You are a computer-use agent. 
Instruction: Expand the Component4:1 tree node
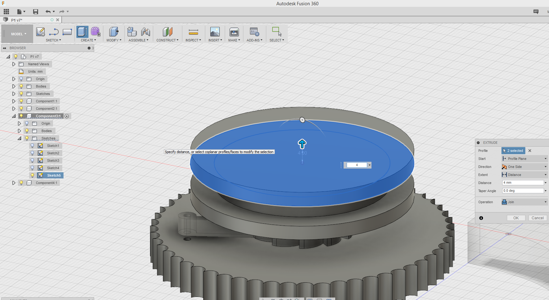(14, 183)
